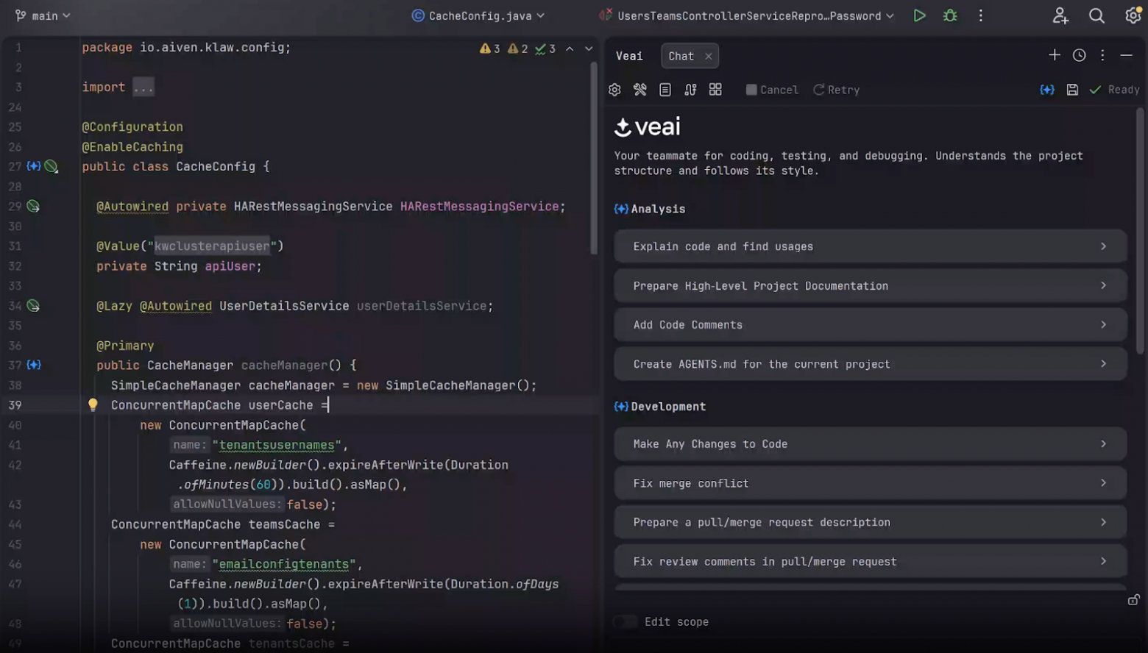Open the run configuration dropdown
Screen dimensions: 1148x653
[749, 15]
